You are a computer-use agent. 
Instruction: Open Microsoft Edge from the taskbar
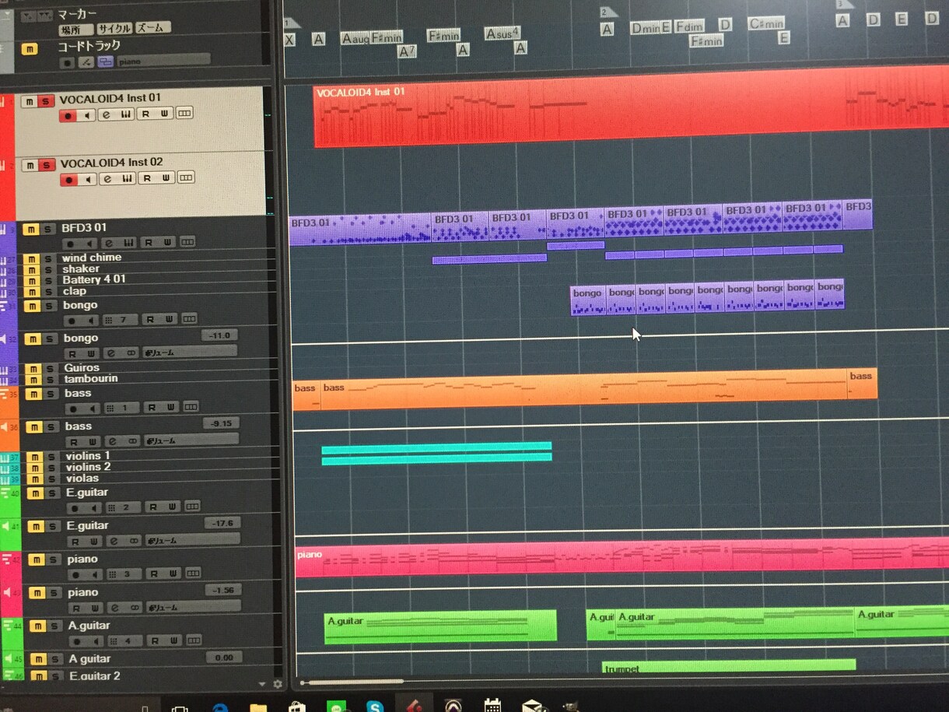pos(220,707)
